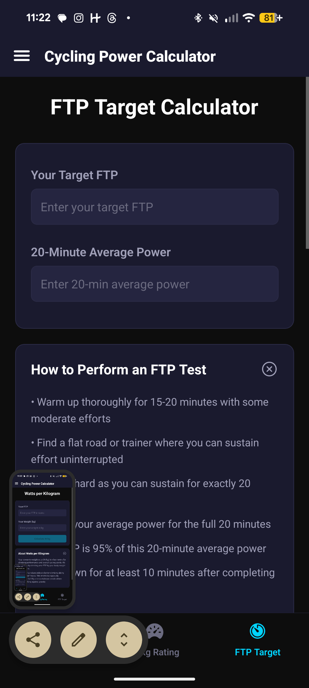Select the W/kg Rating gauge icon
309x688 pixels.
(155, 632)
